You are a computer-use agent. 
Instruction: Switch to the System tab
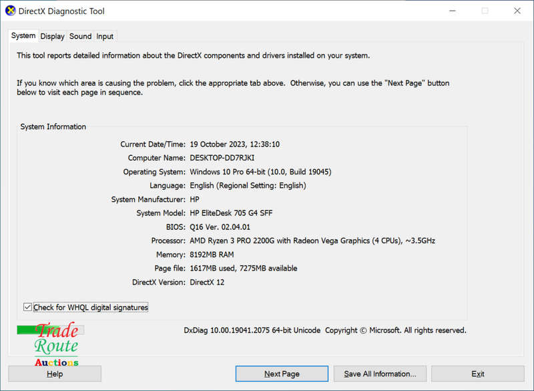pos(23,36)
